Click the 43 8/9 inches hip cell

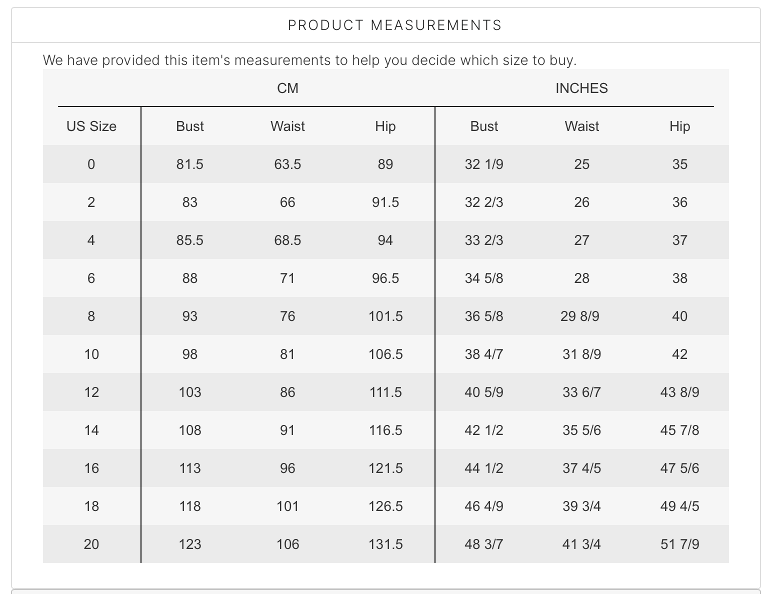click(680, 392)
